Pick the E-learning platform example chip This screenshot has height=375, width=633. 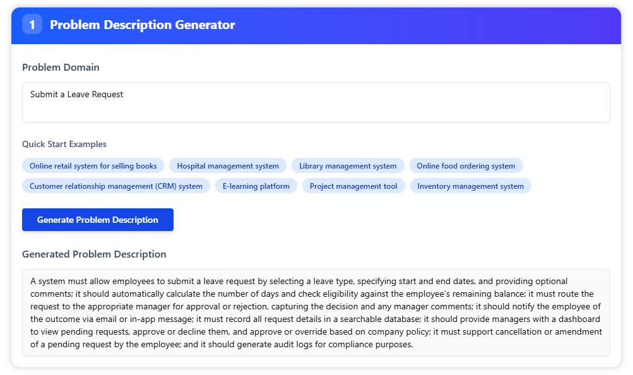click(256, 186)
